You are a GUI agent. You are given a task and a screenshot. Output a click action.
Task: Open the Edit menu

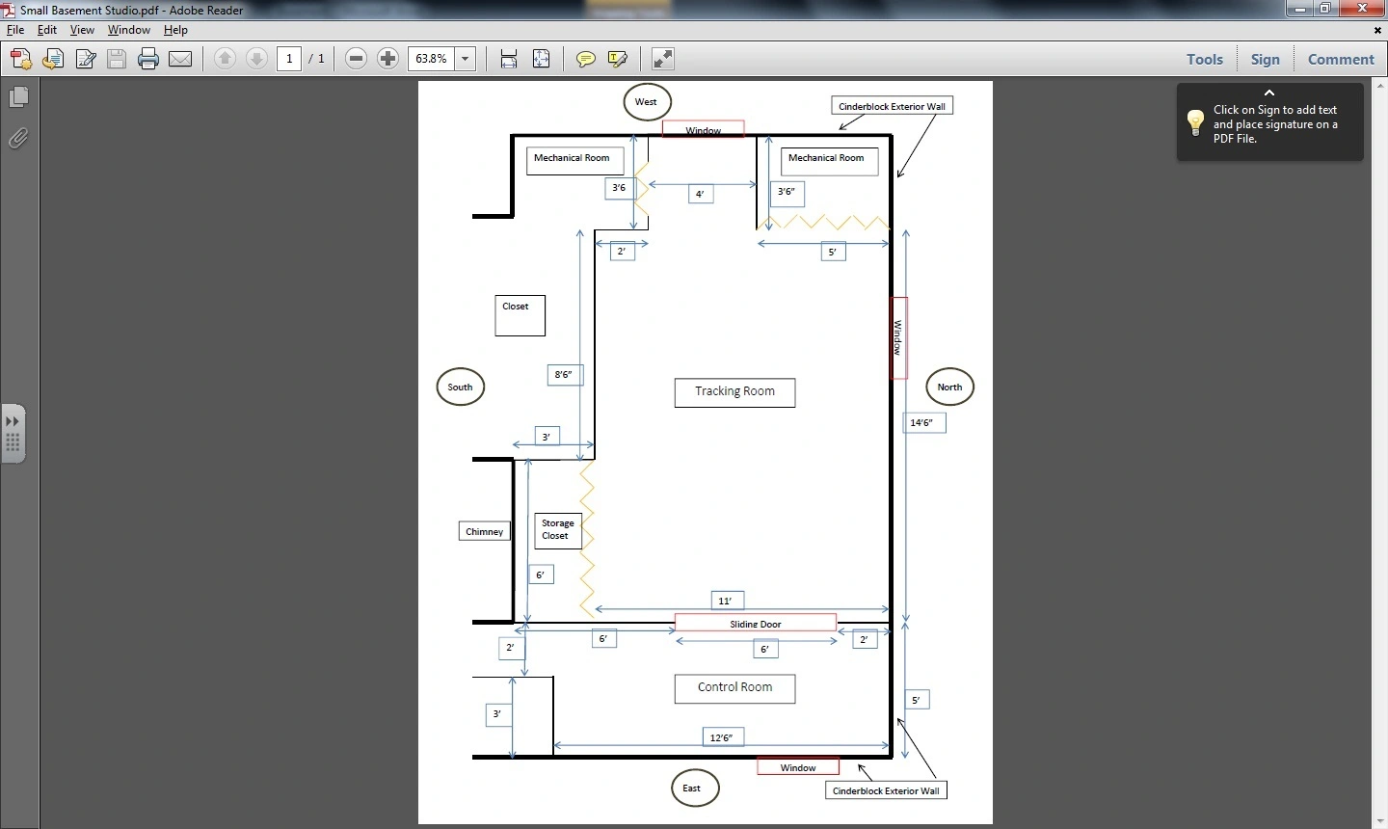[x=46, y=30]
